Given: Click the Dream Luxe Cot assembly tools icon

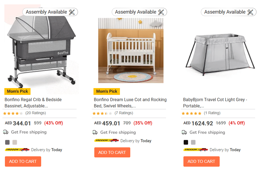Looking at the screenshot, I should pyautogui.click(x=161, y=12).
